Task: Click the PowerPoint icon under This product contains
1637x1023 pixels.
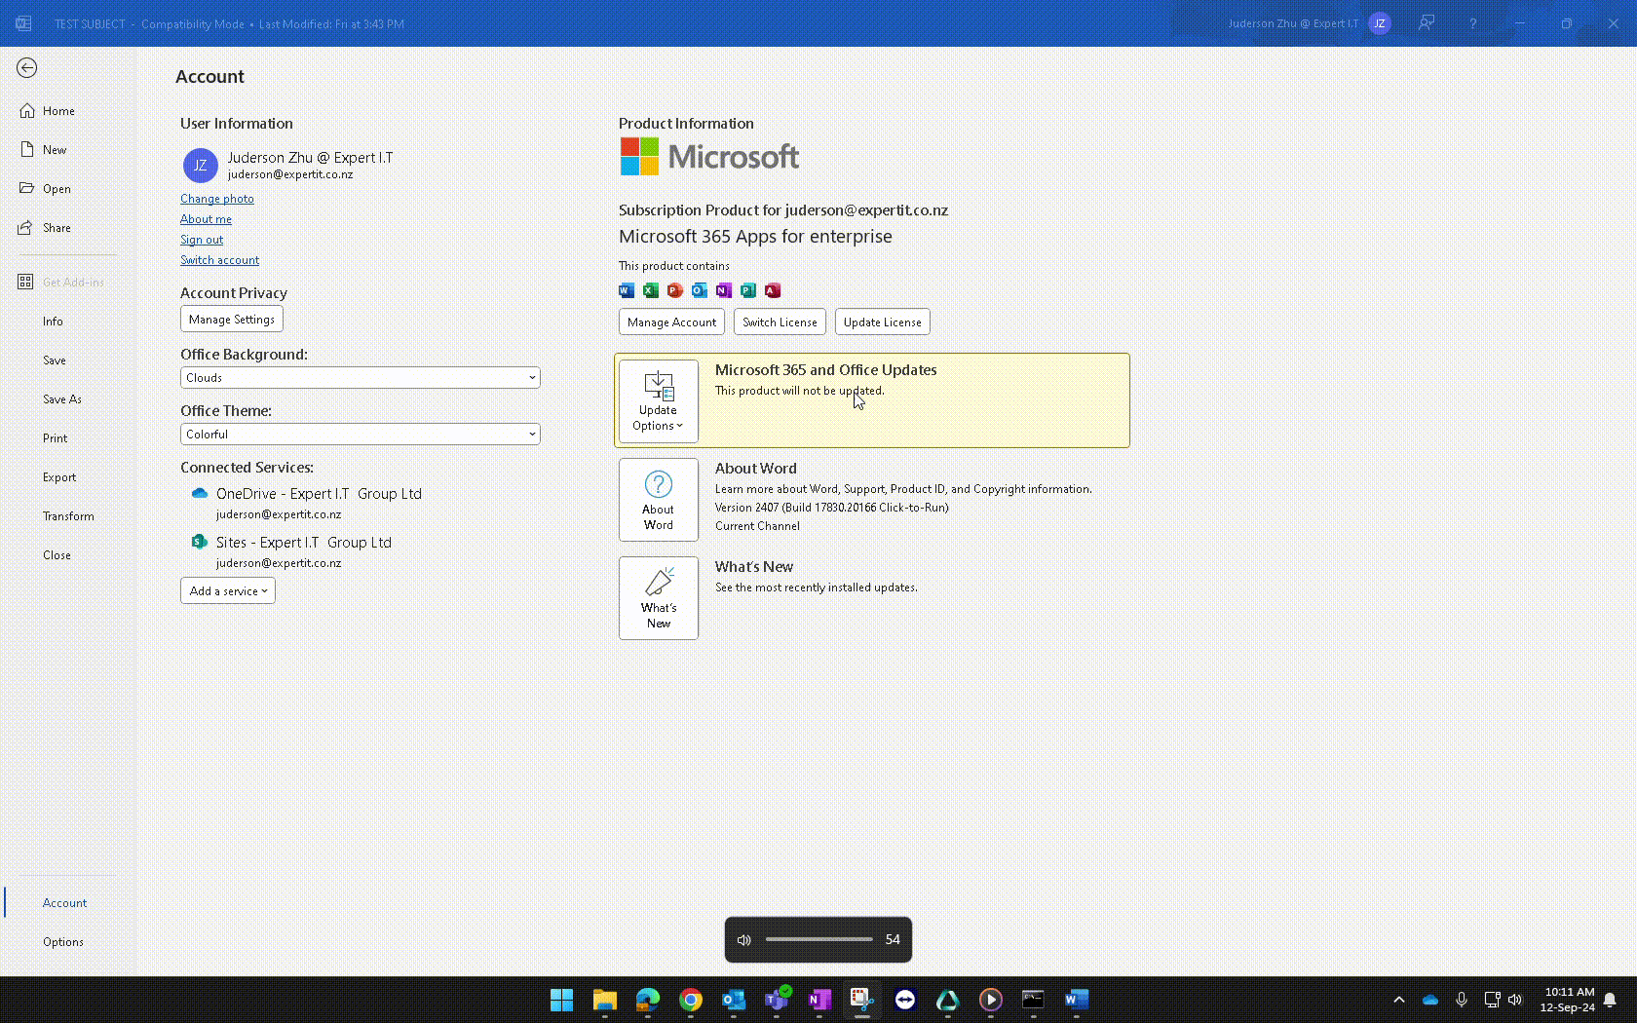Action: (x=675, y=290)
